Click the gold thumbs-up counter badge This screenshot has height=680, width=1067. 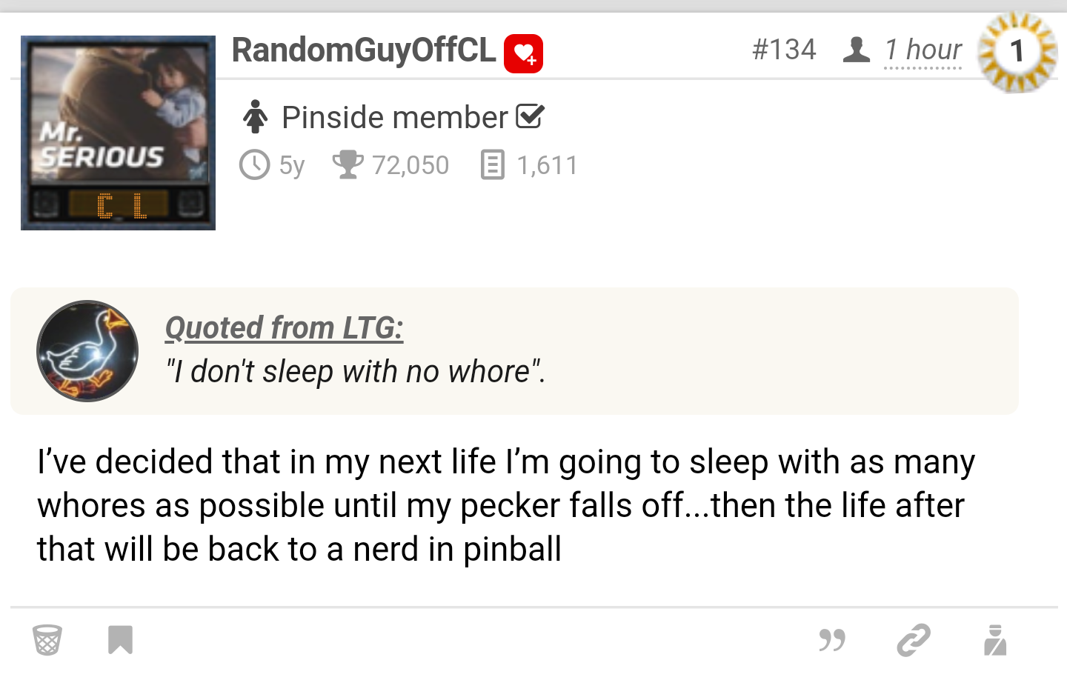coord(1017,52)
